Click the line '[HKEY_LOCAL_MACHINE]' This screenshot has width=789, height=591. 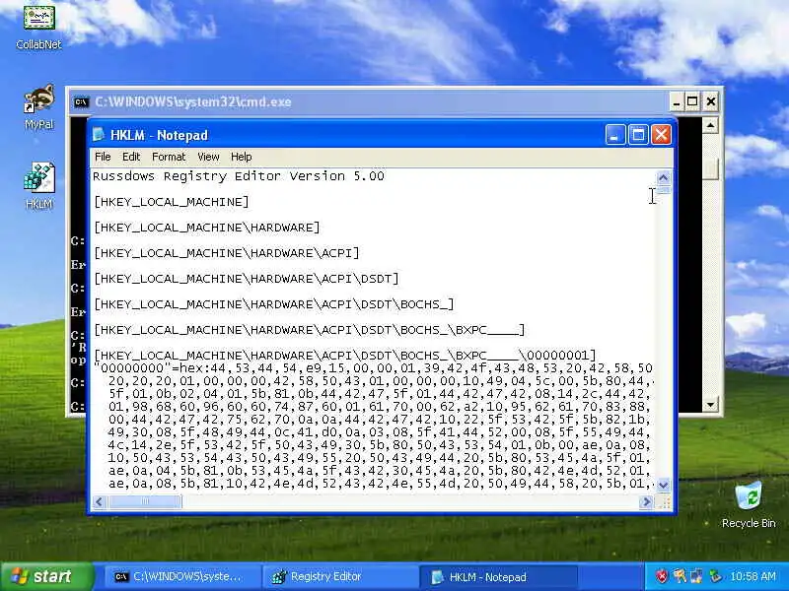pyautogui.click(x=171, y=202)
